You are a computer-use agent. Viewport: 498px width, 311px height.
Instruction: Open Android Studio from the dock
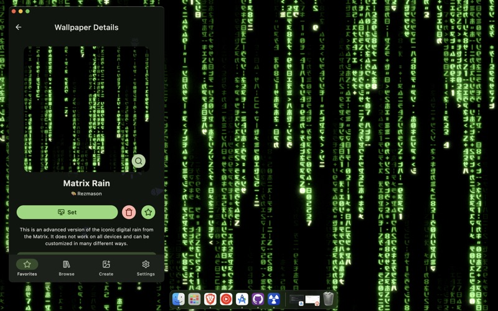[242, 299]
